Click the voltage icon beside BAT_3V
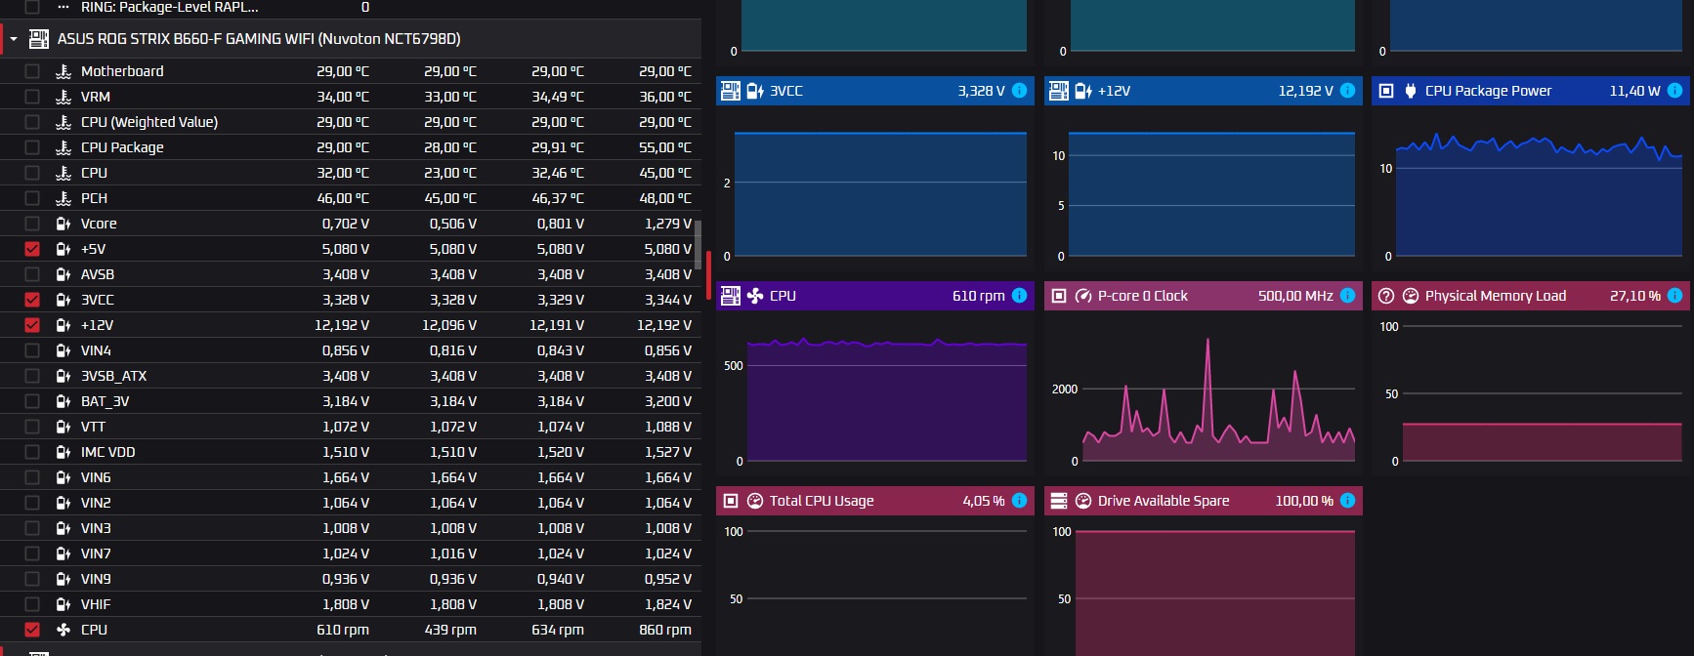The image size is (1694, 656). 64,401
